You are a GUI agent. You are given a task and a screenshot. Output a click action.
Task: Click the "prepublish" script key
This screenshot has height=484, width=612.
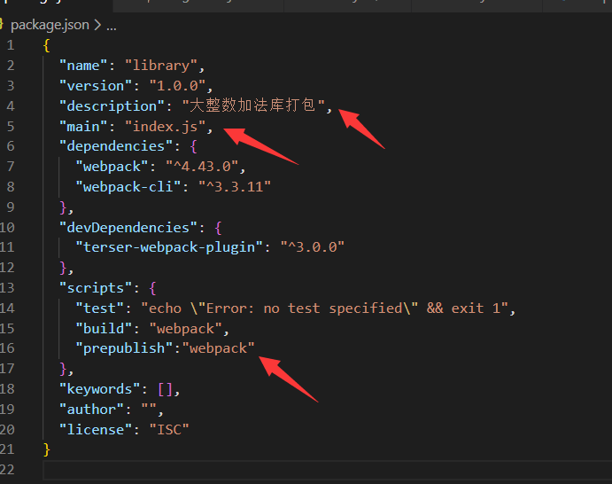click(x=124, y=348)
